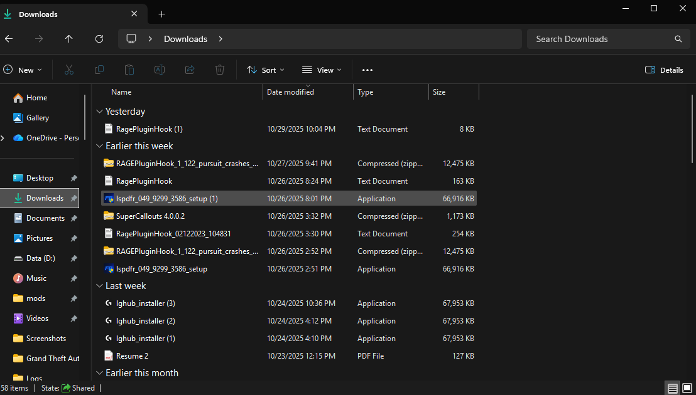Collapse the Yesterday file group

99,112
